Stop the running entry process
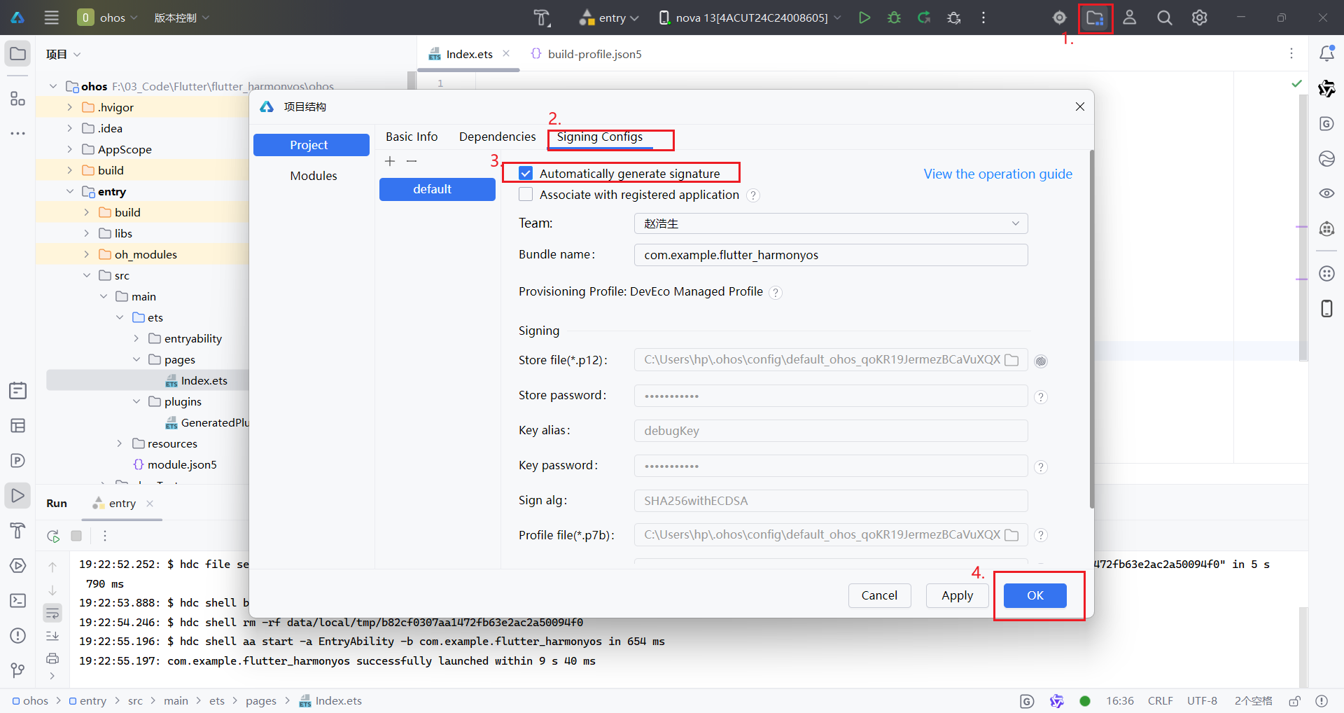This screenshot has height=713, width=1344. pos(76,536)
